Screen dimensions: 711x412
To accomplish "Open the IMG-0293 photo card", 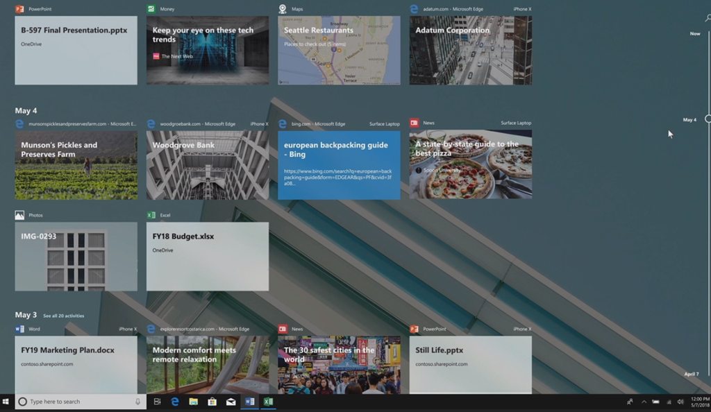I will coord(76,256).
